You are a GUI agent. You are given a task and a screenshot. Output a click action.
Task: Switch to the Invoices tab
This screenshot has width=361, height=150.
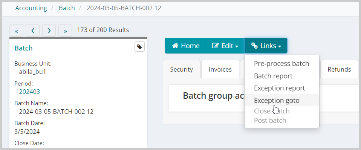click(220, 69)
